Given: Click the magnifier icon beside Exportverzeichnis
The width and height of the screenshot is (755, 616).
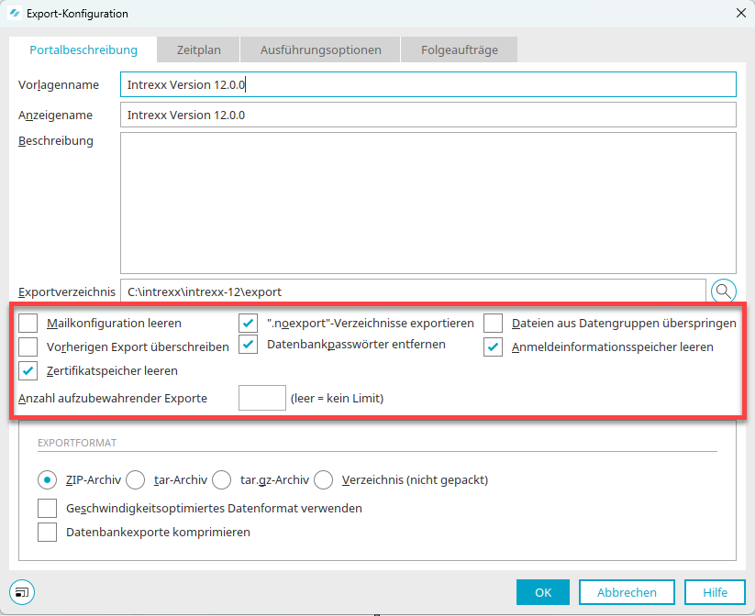Looking at the screenshot, I should click(x=724, y=291).
